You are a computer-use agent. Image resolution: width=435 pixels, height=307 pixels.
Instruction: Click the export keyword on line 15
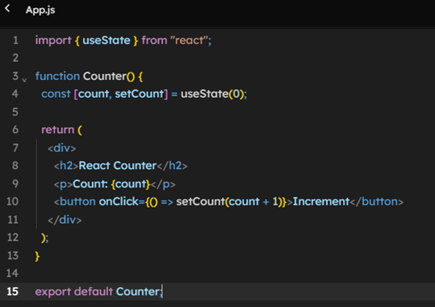[53, 291]
